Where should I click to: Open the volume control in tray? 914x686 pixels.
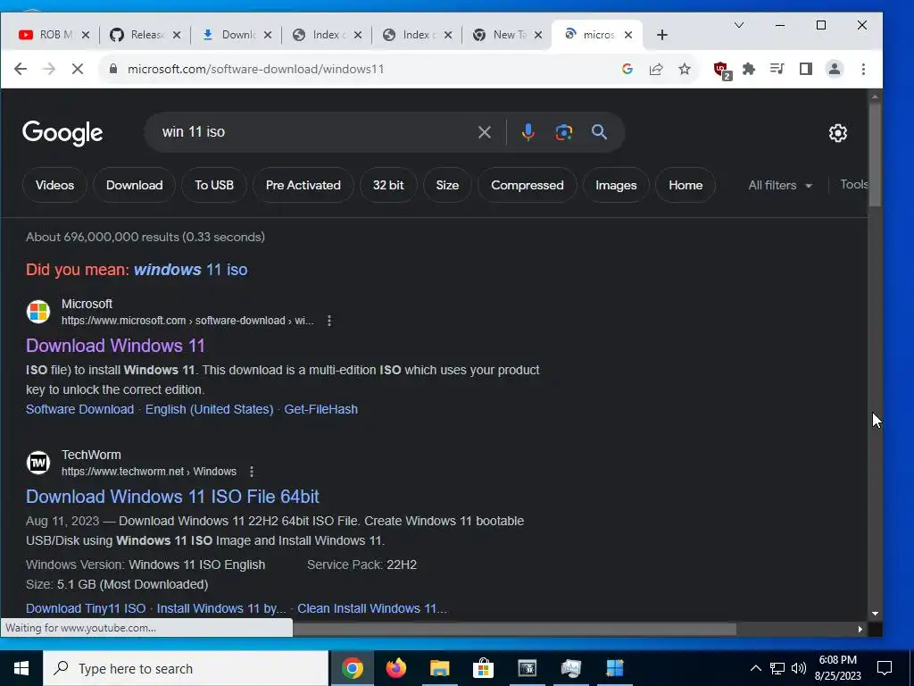point(799,668)
